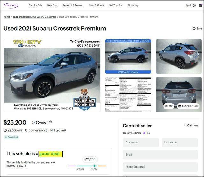Click the $430/mo payment estimate link
This screenshot has width=204, height=177.
(40, 122)
